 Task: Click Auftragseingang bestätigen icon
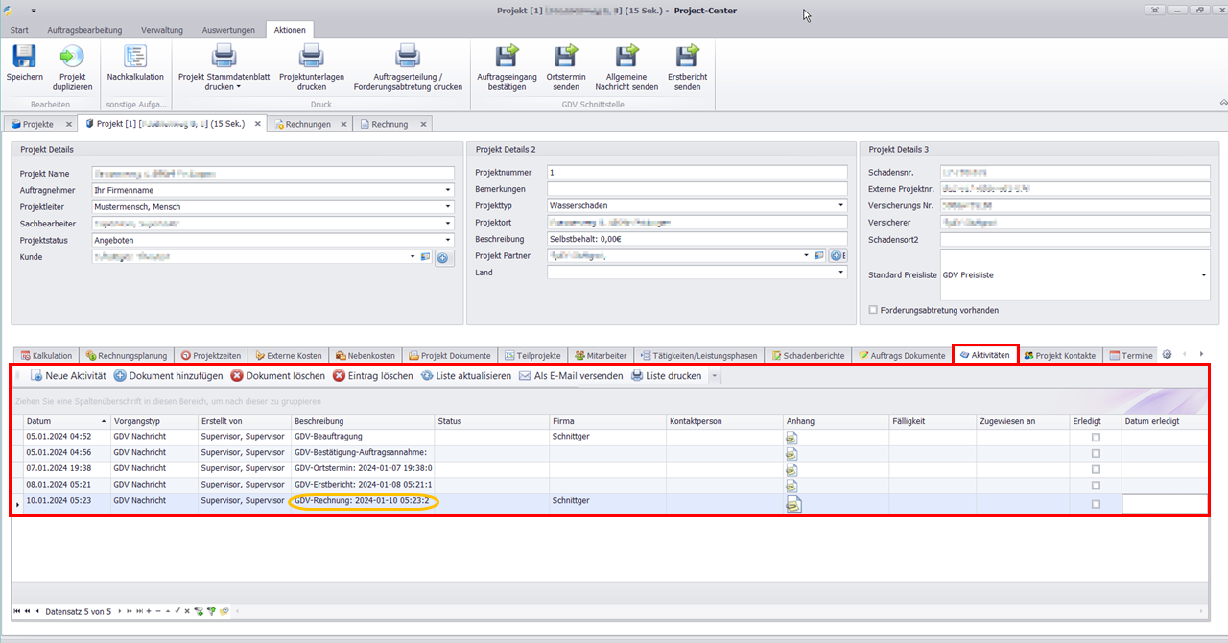[507, 58]
